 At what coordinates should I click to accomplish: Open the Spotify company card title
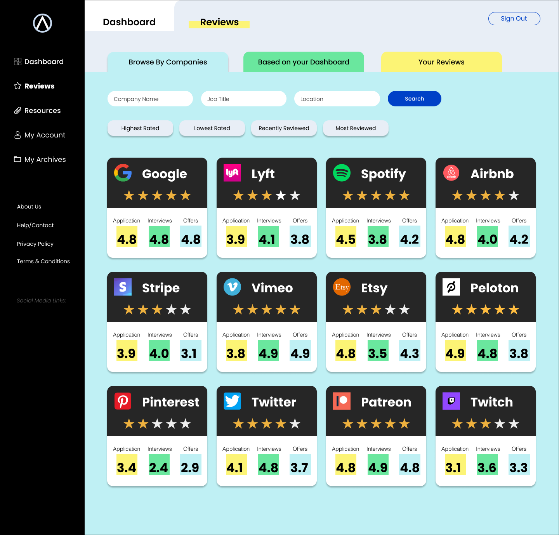(384, 174)
